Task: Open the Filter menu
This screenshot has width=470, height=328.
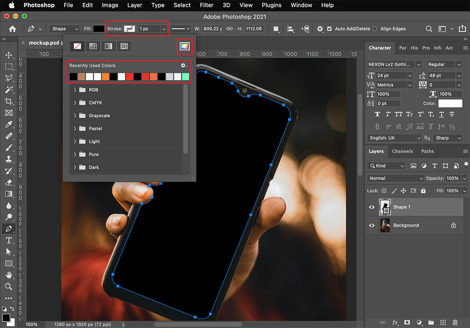Action: (x=207, y=5)
